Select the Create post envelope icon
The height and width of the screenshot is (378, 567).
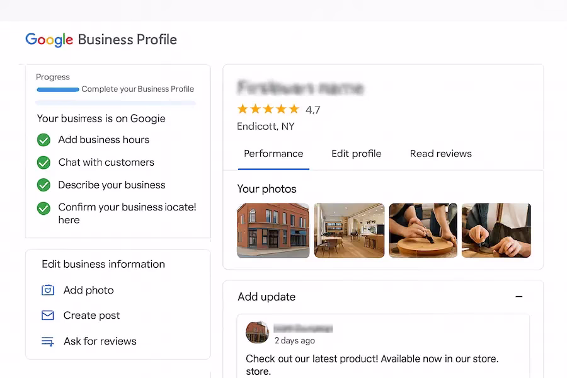pyautogui.click(x=47, y=316)
